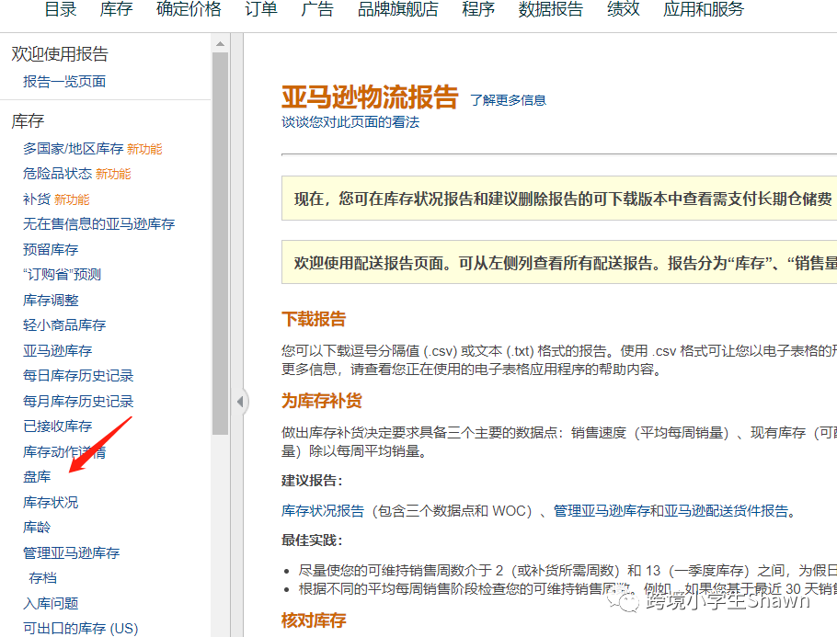837x637 pixels.
Task: Open the 库存动作详情 report
Action: (64, 452)
